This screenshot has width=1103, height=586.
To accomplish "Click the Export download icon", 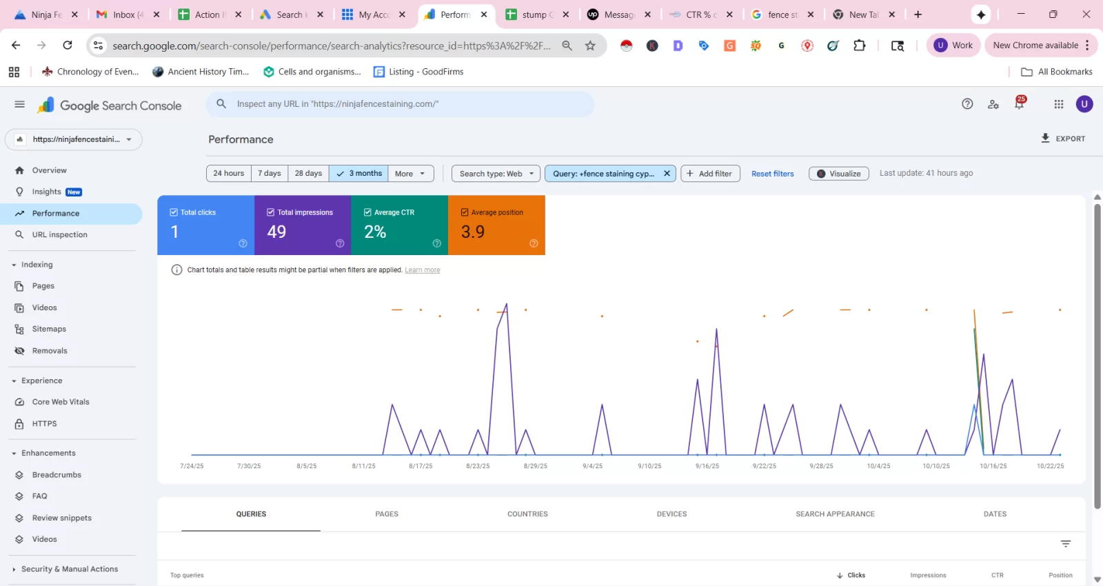I will [1045, 139].
